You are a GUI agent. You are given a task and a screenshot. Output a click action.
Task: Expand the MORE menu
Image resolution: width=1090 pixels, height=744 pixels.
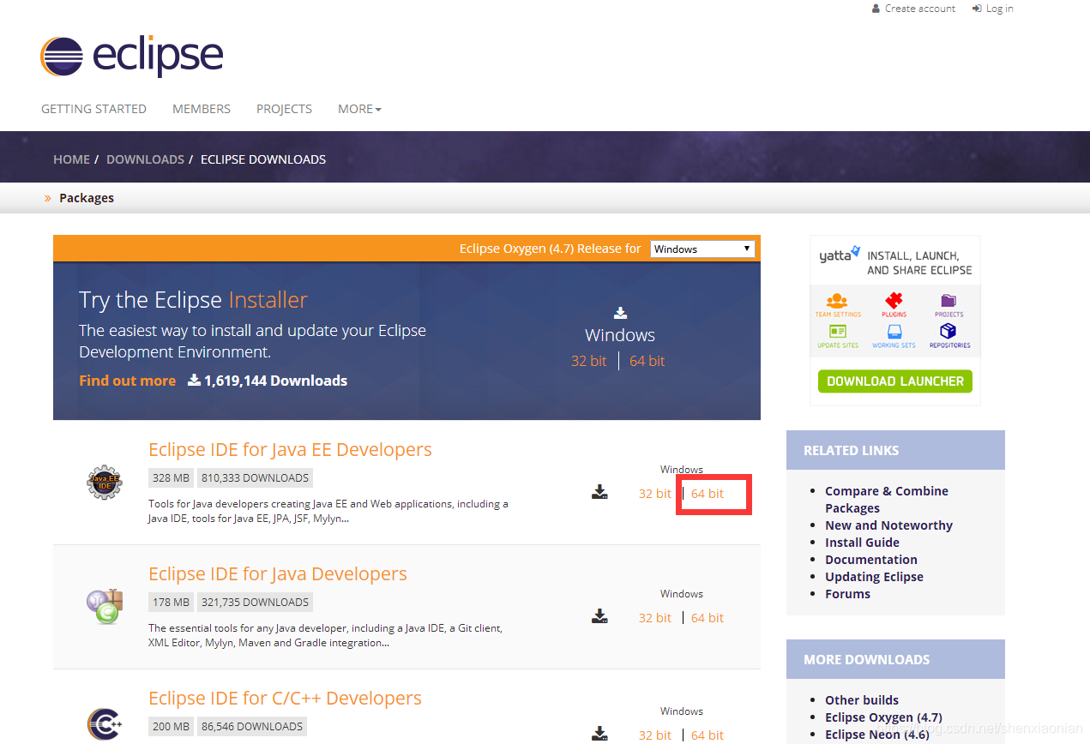(359, 109)
